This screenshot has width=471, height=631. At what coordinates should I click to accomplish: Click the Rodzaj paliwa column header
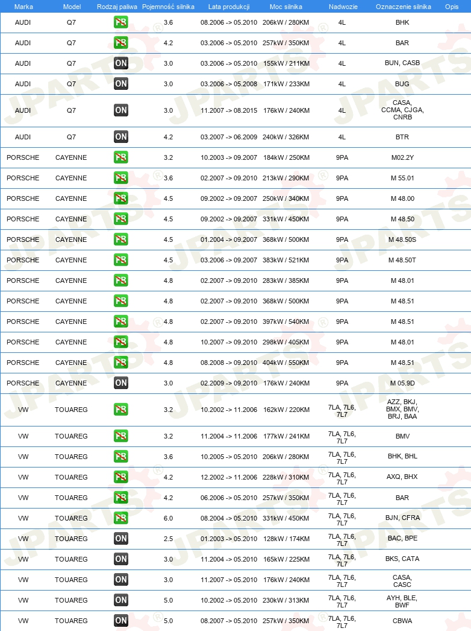point(117,7)
